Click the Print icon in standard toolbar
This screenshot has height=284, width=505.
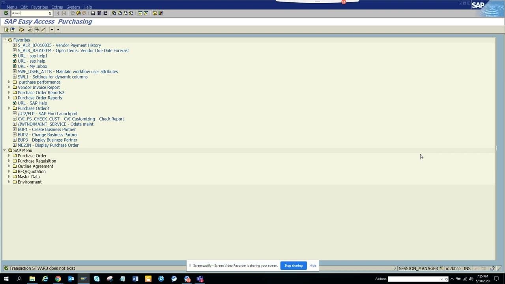pyautogui.click(x=93, y=13)
